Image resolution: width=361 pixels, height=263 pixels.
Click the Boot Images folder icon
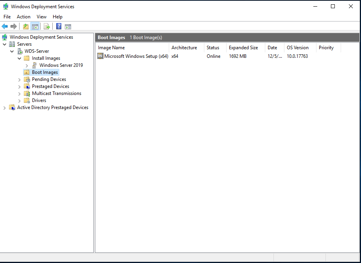27,72
